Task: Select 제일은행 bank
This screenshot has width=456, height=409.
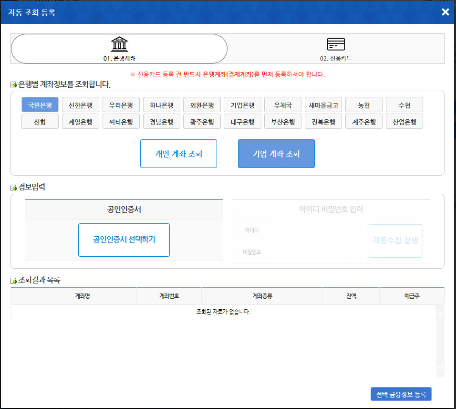Action: tap(81, 121)
